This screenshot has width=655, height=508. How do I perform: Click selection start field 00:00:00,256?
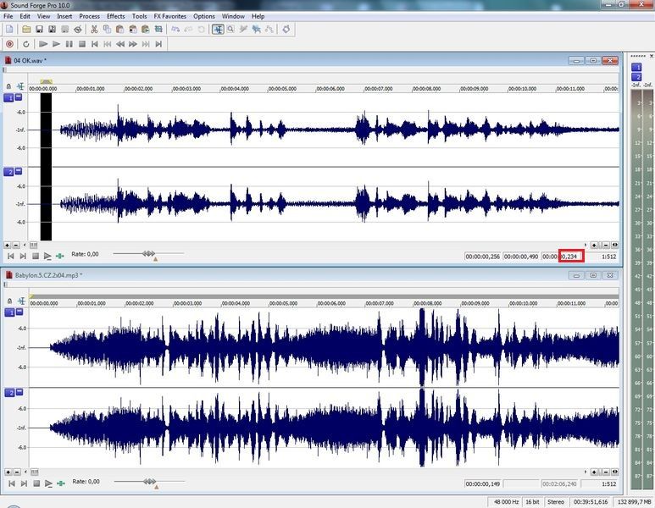[483, 257]
